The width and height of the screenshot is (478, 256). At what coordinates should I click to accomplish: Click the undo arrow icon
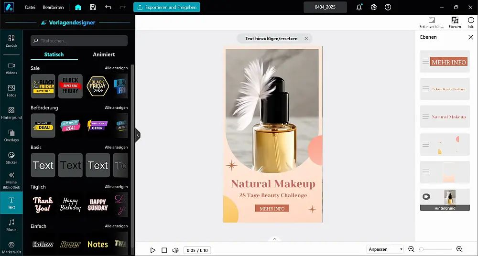click(x=108, y=7)
